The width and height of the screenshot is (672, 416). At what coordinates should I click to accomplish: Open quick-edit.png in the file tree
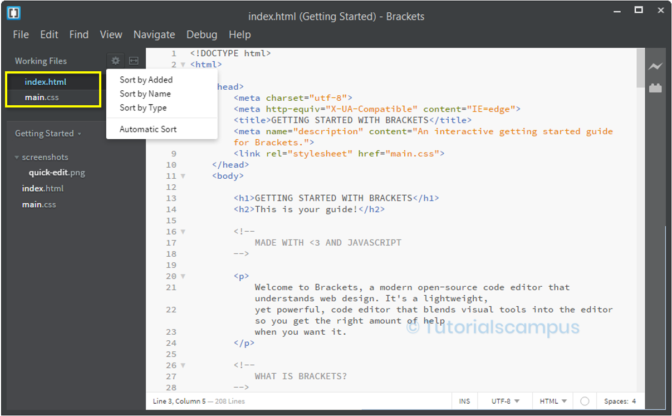click(57, 173)
